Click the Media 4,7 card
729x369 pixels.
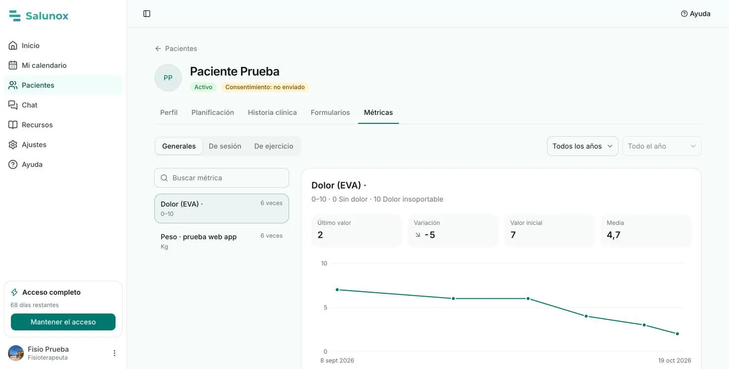click(x=646, y=230)
